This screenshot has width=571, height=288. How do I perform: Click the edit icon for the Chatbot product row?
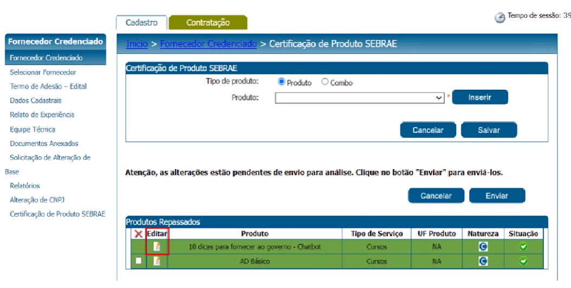tap(157, 247)
